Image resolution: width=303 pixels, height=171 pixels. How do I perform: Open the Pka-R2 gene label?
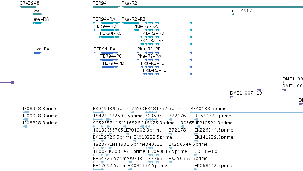[x=129, y=3]
